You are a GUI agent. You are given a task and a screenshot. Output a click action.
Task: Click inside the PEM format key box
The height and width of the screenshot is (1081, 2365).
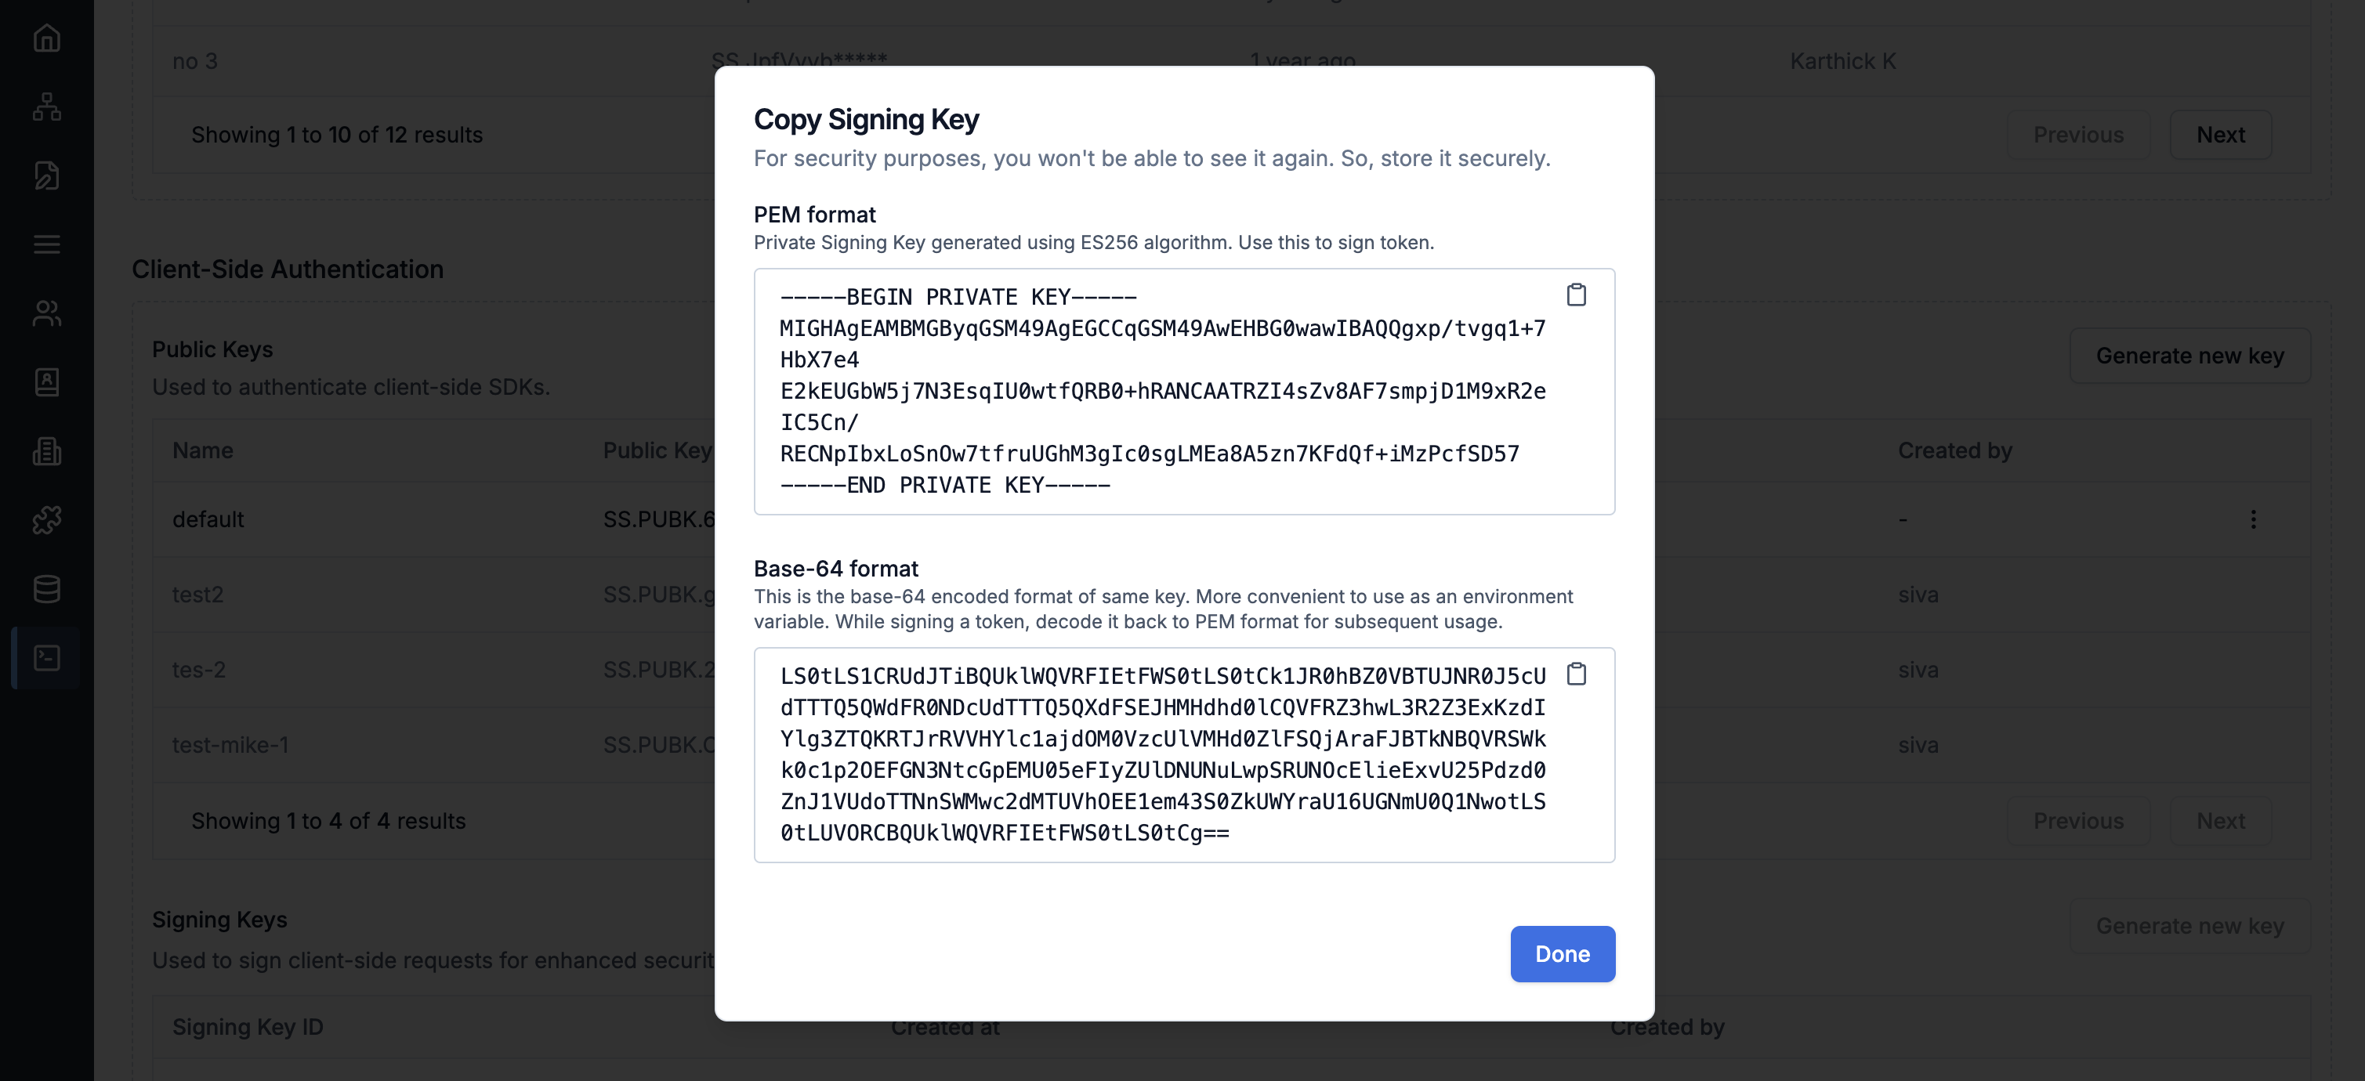coord(1183,391)
